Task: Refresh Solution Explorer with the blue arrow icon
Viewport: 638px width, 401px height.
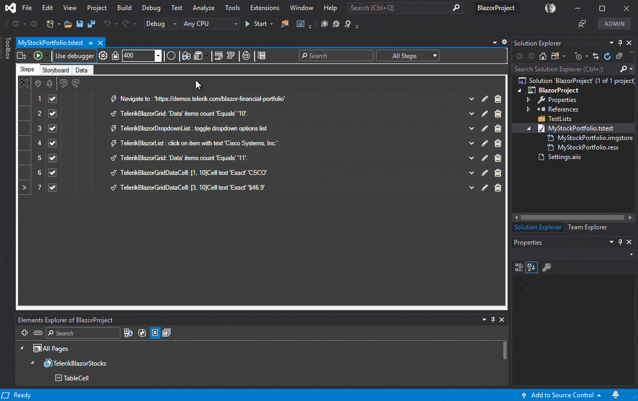Action: pos(607,56)
